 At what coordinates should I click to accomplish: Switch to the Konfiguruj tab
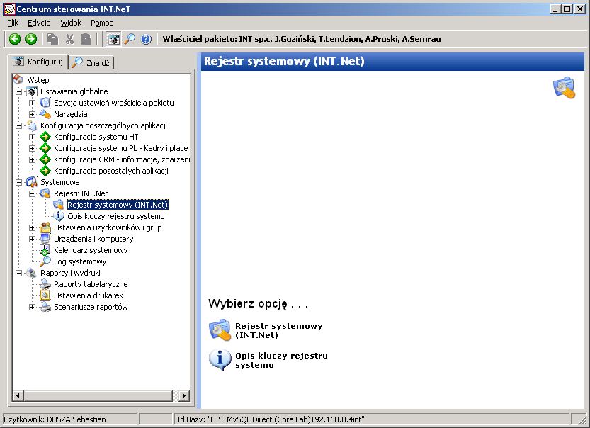38,62
